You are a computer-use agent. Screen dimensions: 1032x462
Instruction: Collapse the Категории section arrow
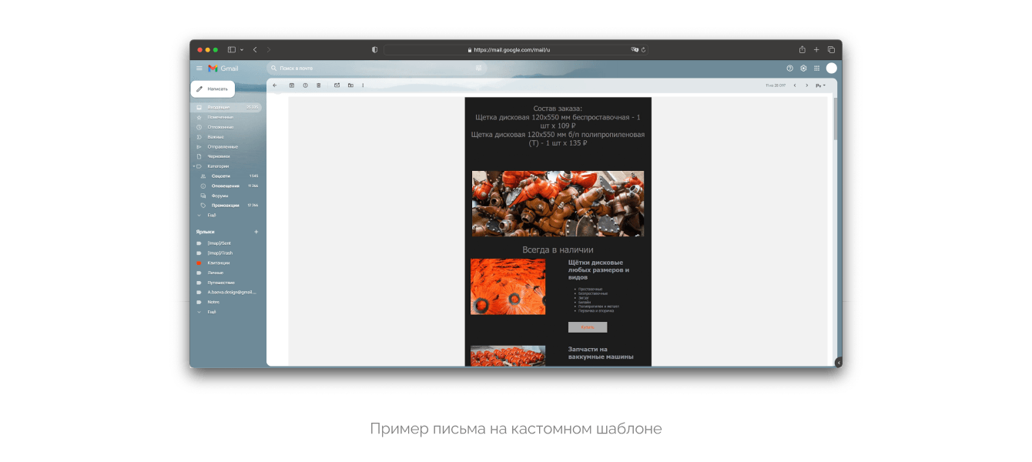coord(193,166)
